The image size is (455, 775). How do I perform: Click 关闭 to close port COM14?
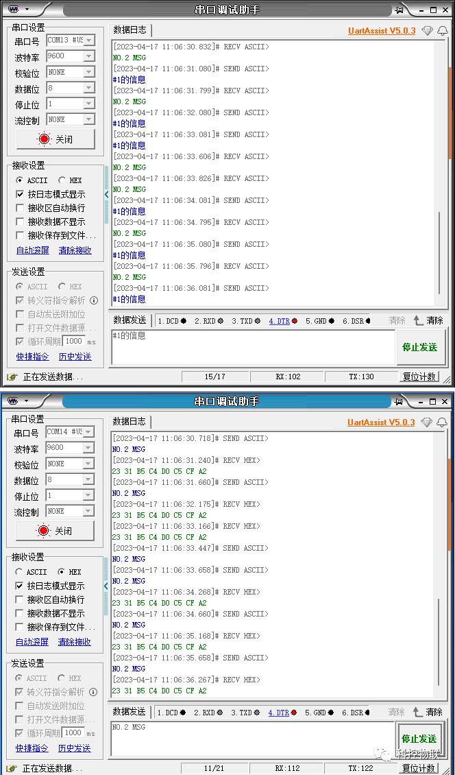(55, 531)
